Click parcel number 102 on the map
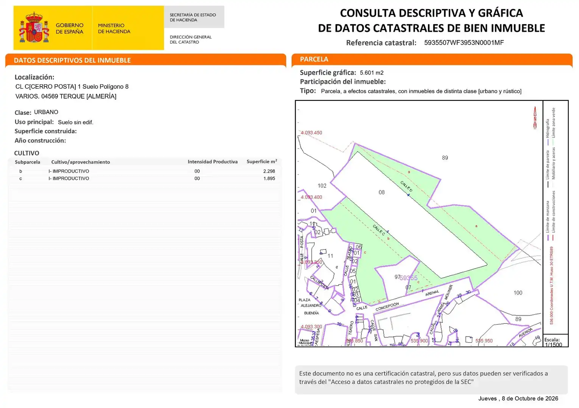 tap(322, 185)
